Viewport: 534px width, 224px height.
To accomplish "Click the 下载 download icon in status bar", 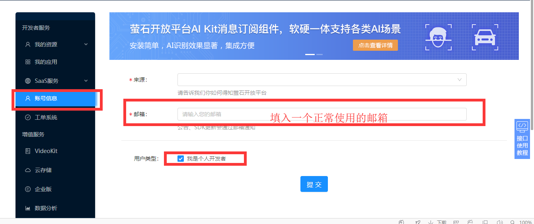I will (x=431, y=222).
